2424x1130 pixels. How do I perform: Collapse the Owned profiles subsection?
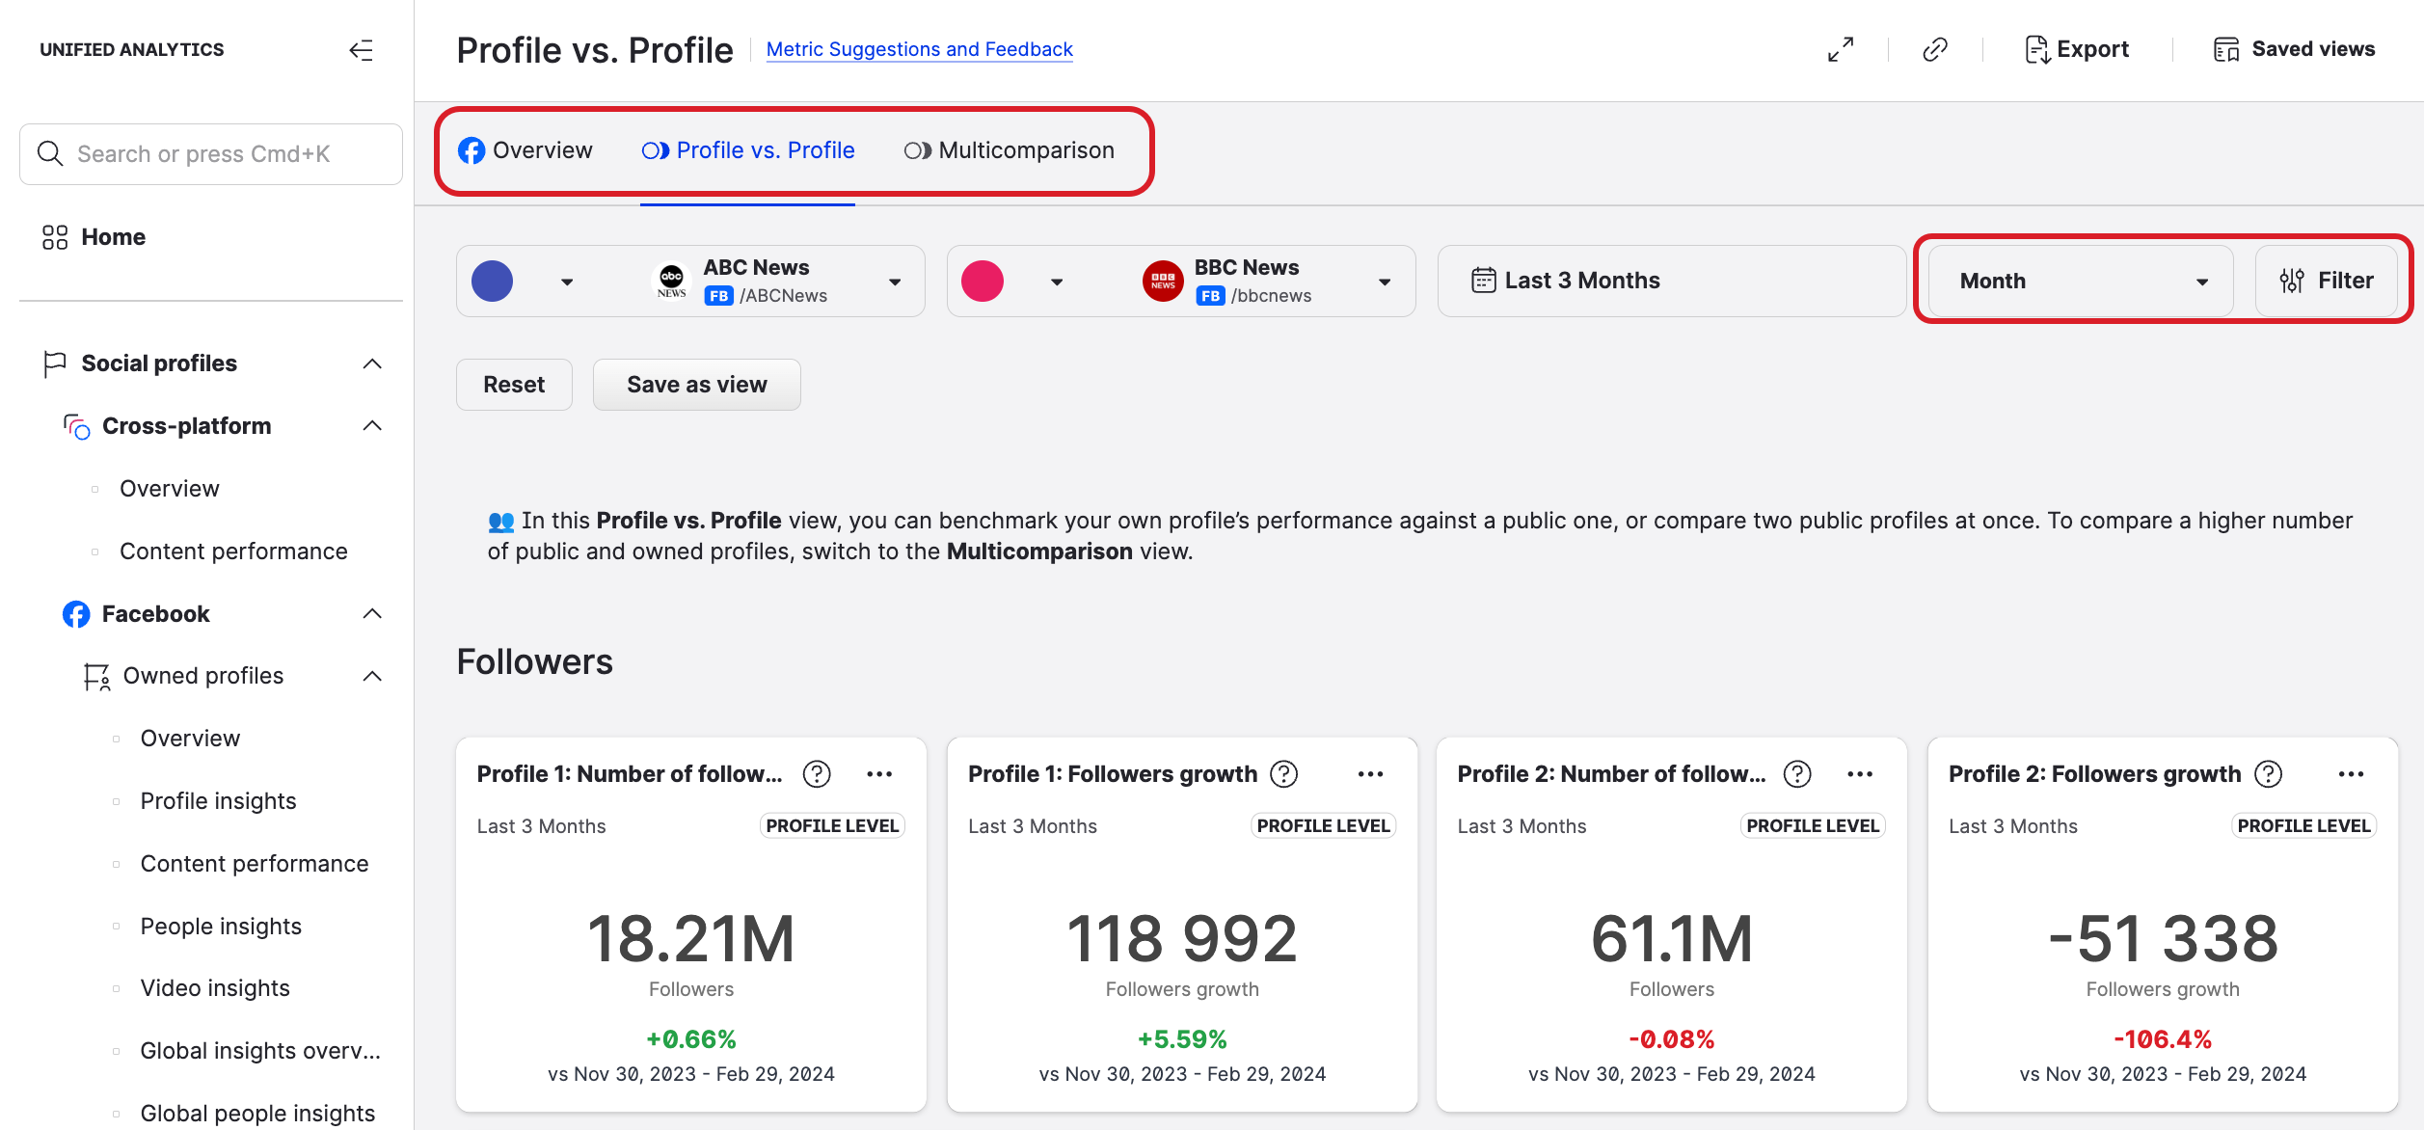[x=372, y=676]
